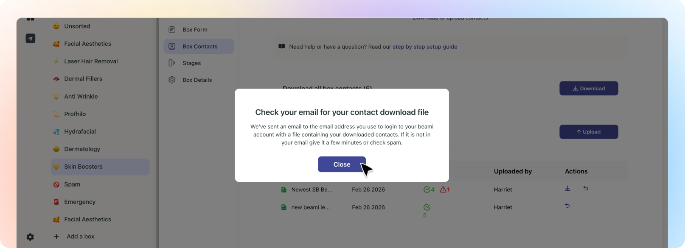Click the Newest SB Be... file name
685x248 pixels.
click(x=312, y=189)
